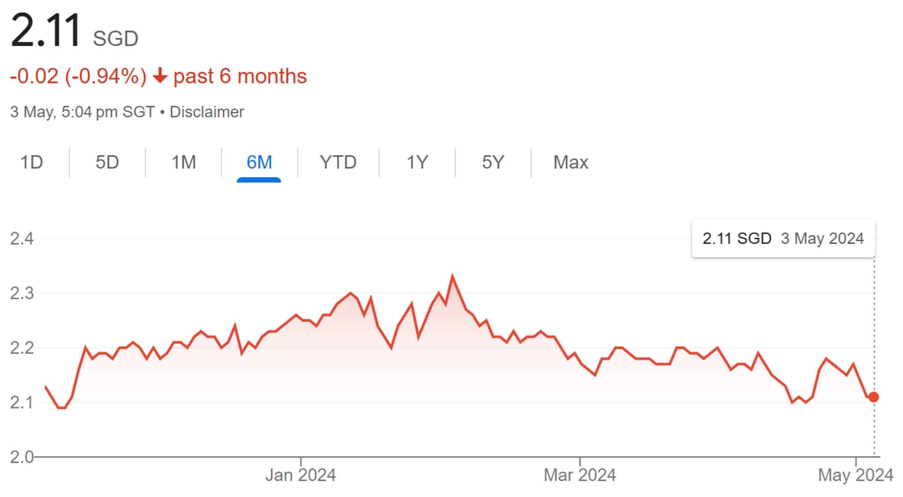Click the -0.02 (-0.94%) change text
This screenshot has height=497, width=903.
tap(78, 76)
